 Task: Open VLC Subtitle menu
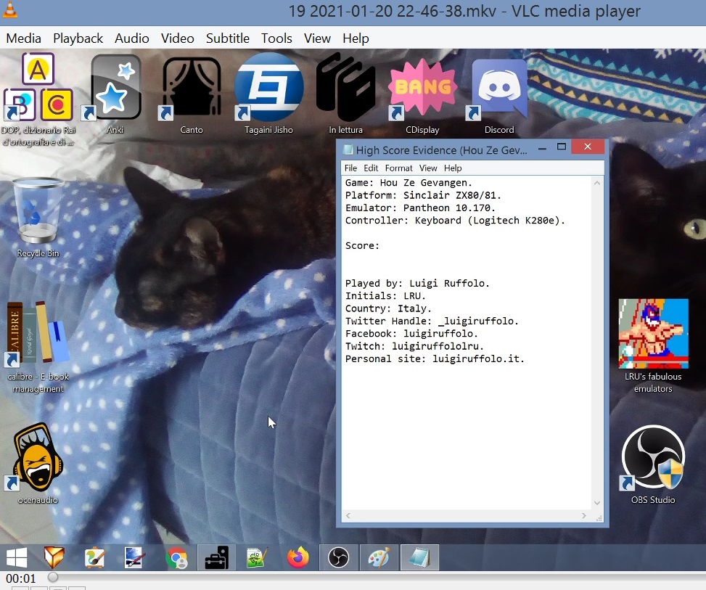(x=227, y=38)
